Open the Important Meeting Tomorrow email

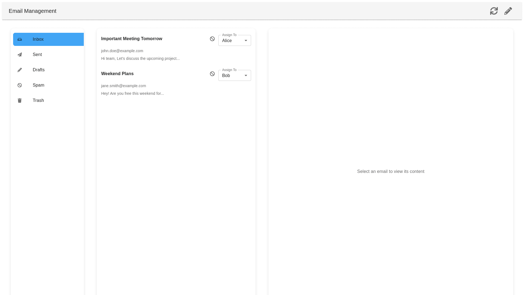(132, 39)
